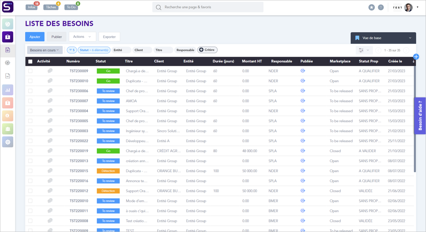This screenshot has width=426, height=232.
Task: Check the box for row TST230007
Action: point(30,101)
